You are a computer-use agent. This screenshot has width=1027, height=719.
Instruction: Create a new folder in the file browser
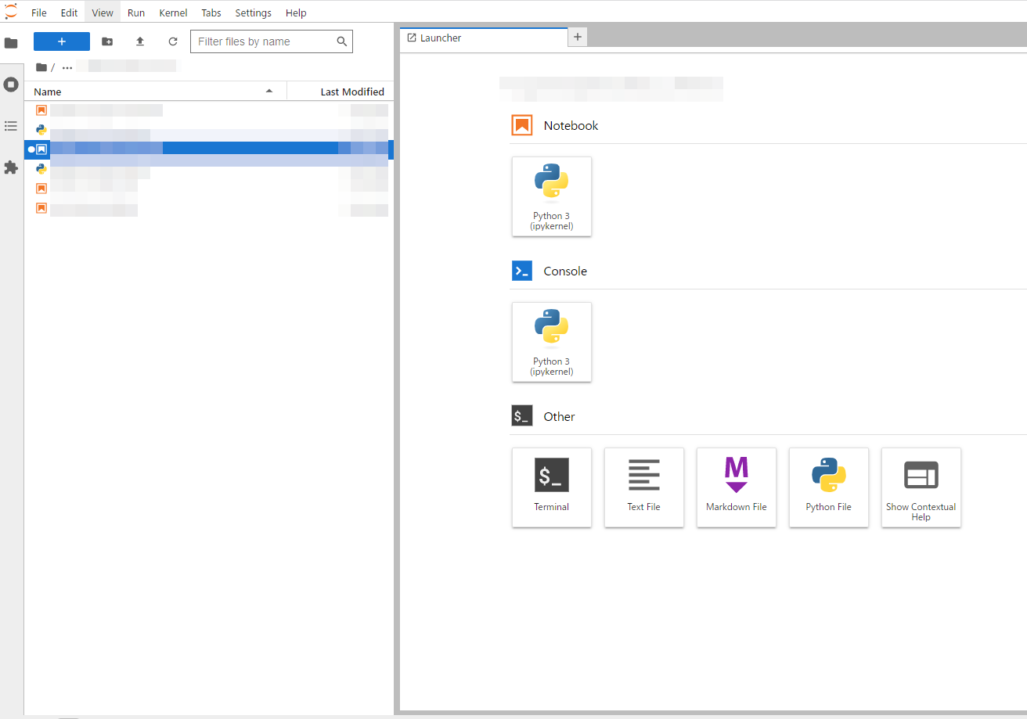107,41
